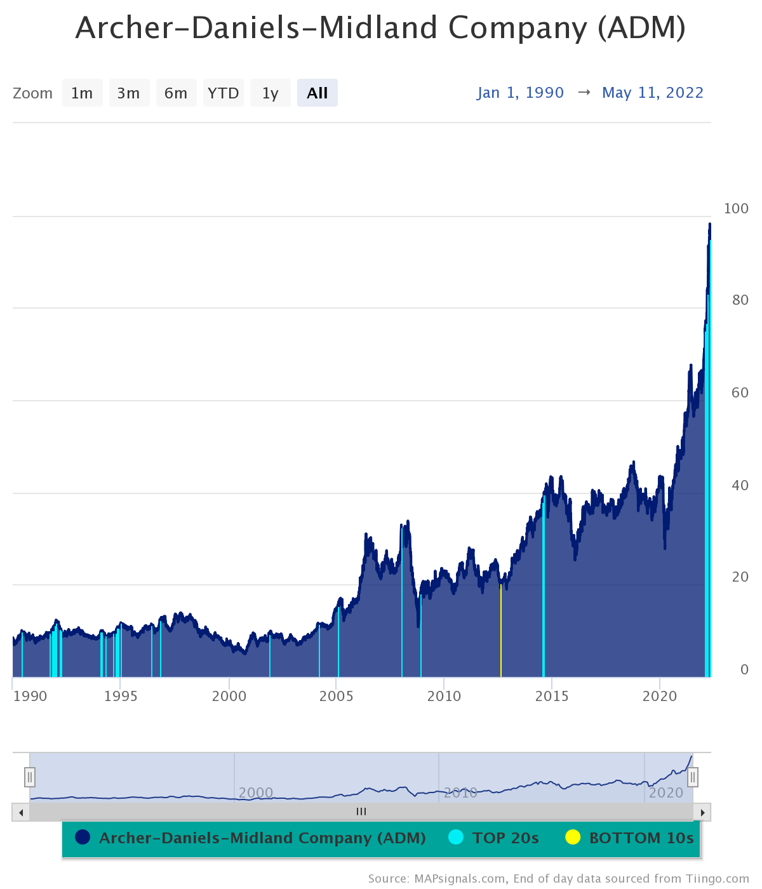Screen dimensions: 762x889
Task: Toggle the TOP 20s legend series
Action: [x=493, y=838]
